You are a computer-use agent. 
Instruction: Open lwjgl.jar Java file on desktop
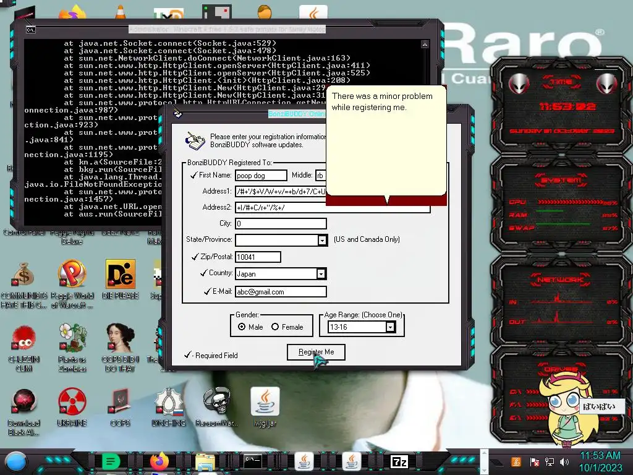point(265,407)
